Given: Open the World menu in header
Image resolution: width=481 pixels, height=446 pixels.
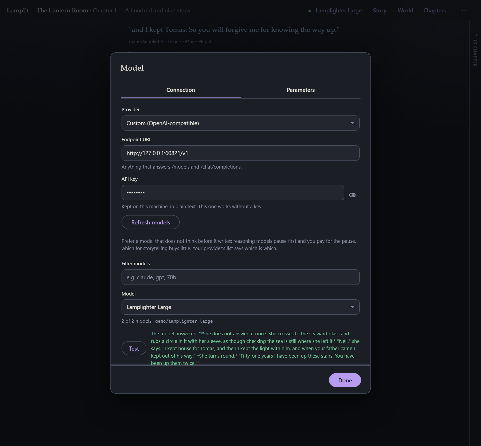Looking at the screenshot, I should [405, 11].
